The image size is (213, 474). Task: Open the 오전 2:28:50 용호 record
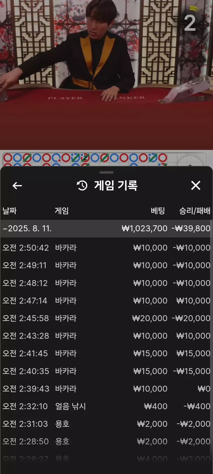(107, 441)
